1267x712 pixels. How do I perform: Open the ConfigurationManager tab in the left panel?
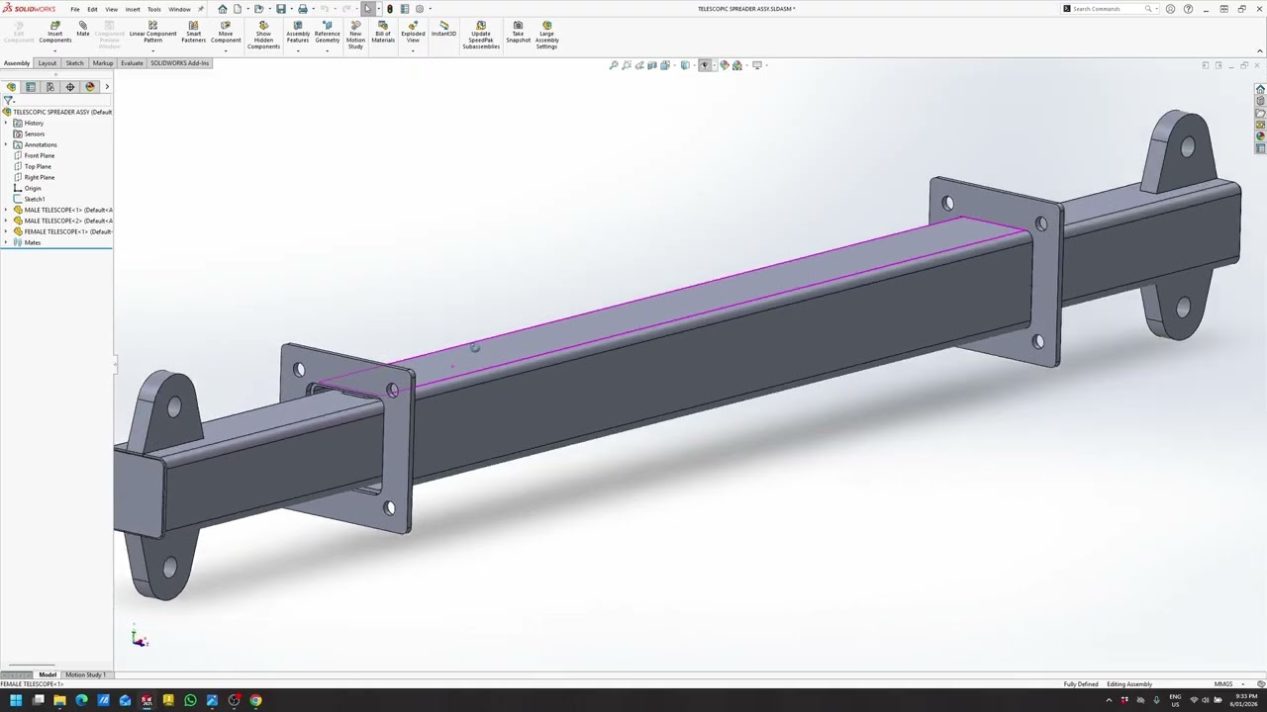[50, 87]
